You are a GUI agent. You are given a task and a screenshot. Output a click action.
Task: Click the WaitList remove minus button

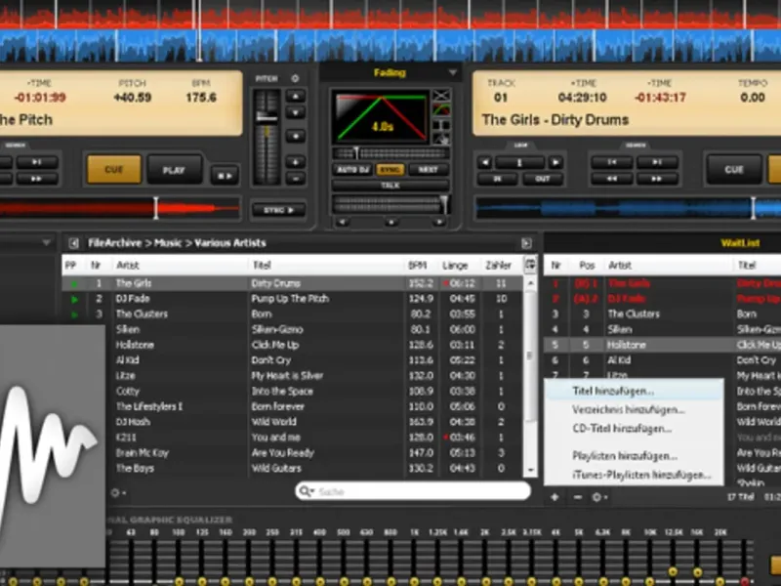tap(577, 497)
